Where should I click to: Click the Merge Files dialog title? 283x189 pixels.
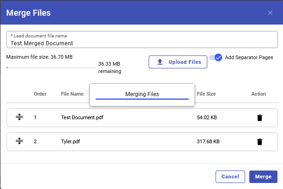(29, 13)
